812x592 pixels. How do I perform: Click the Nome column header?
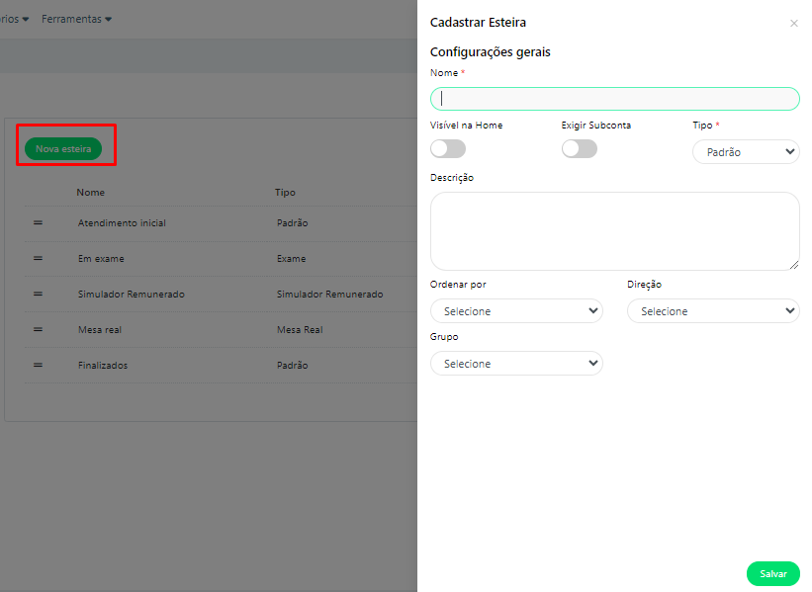(x=90, y=193)
